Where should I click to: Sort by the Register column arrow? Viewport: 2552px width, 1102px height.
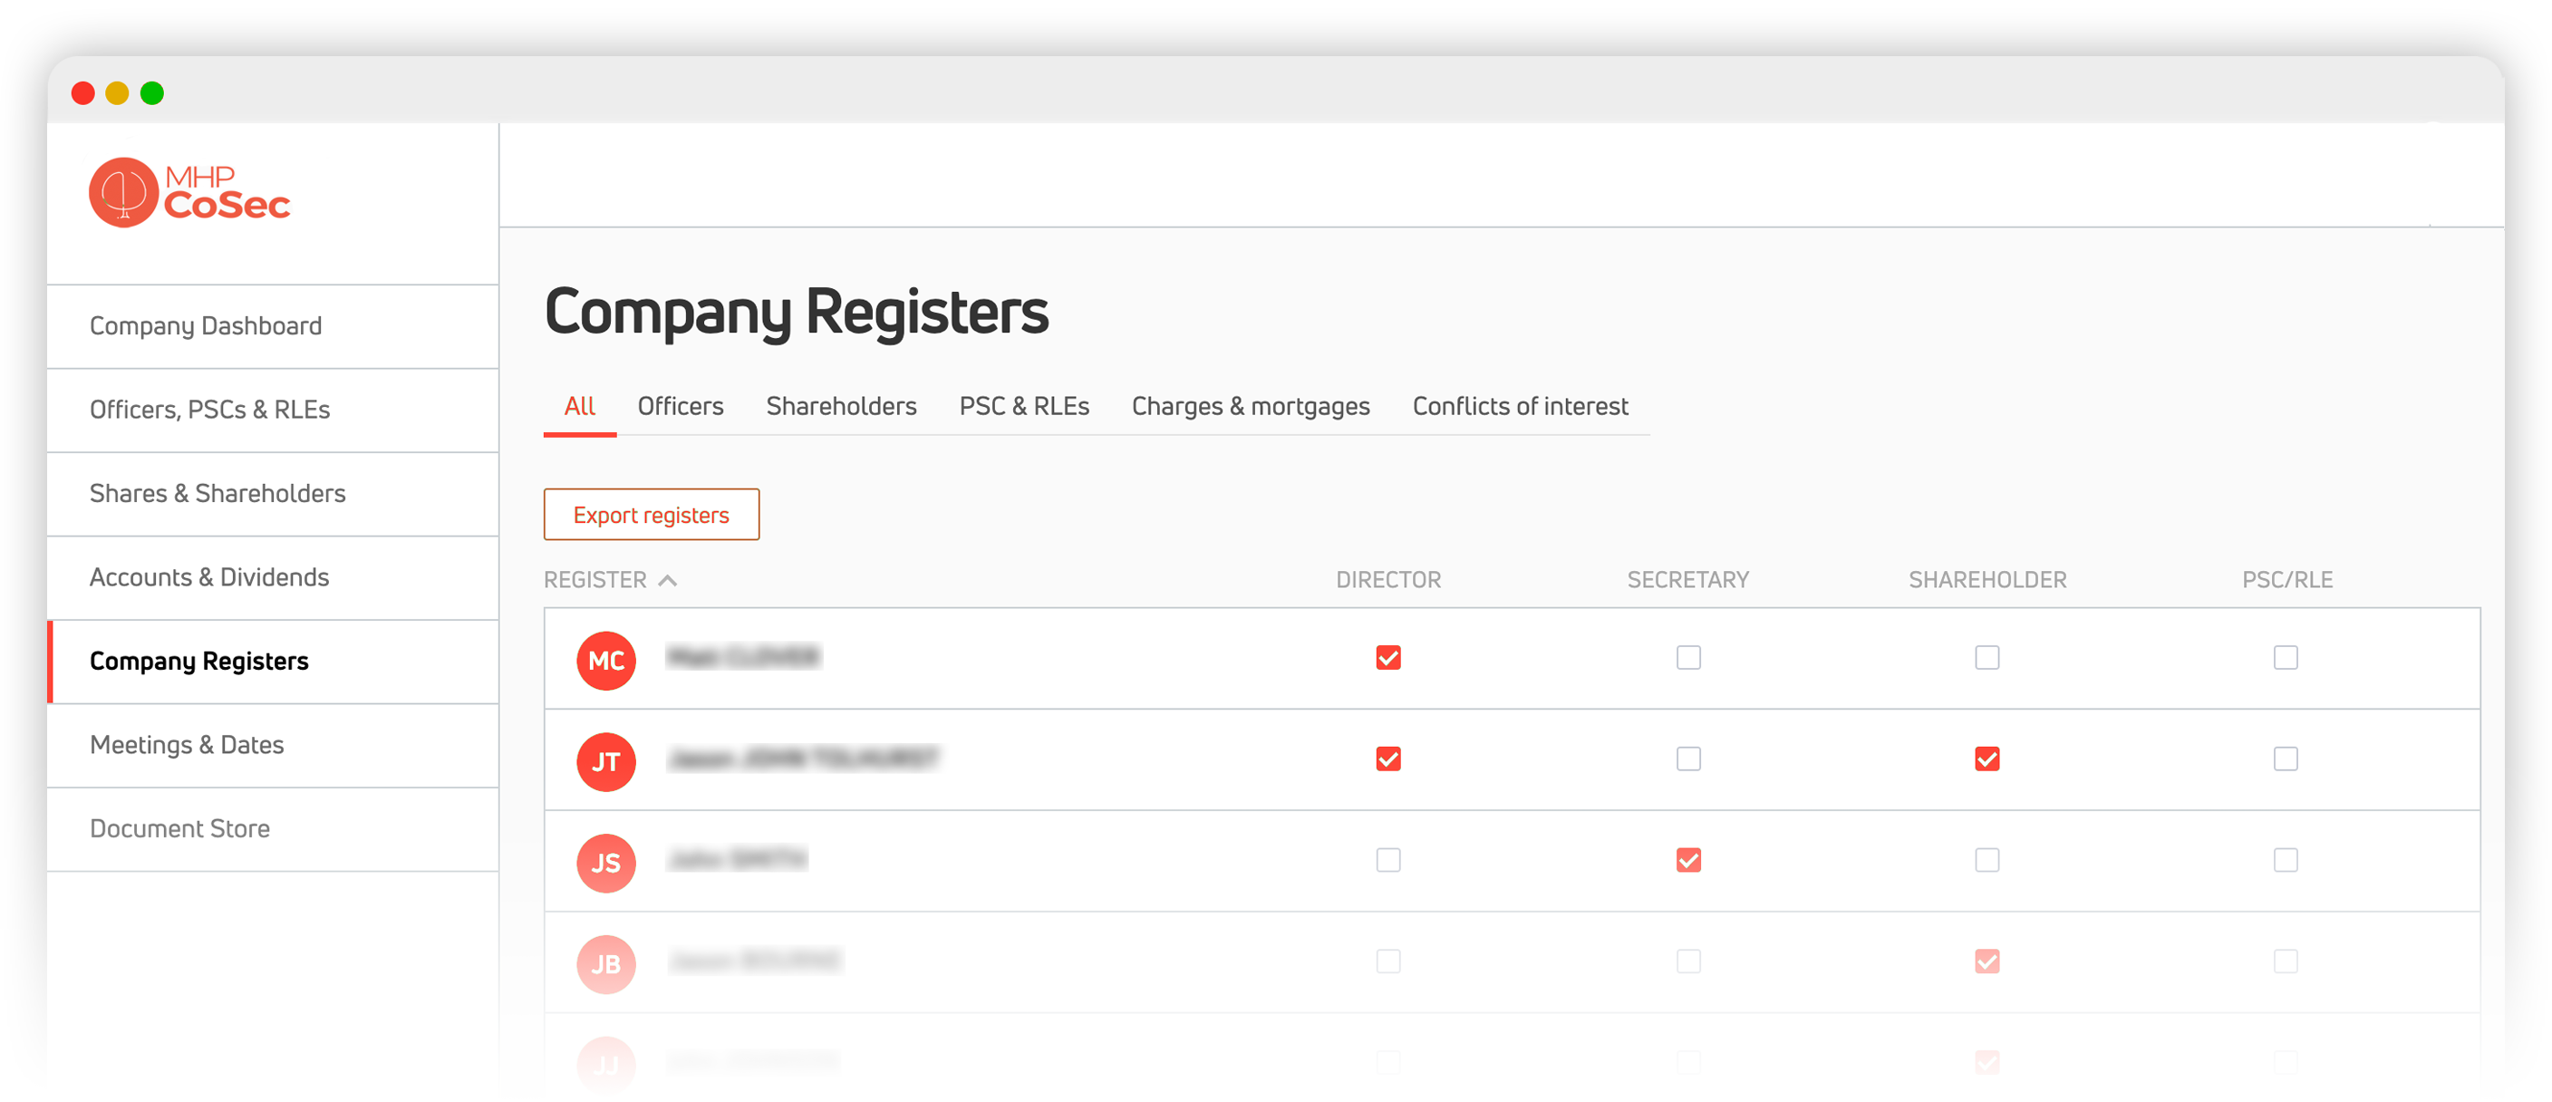(x=668, y=581)
